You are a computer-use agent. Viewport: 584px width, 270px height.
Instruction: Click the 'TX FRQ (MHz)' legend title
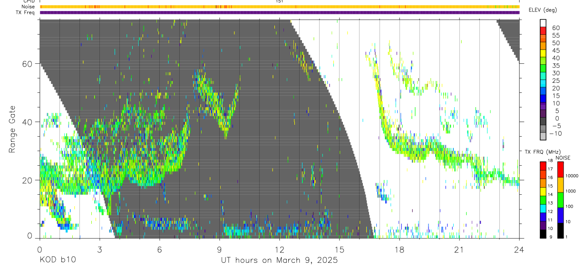click(x=542, y=152)
